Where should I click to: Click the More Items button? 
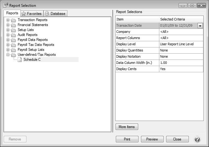click(127, 127)
